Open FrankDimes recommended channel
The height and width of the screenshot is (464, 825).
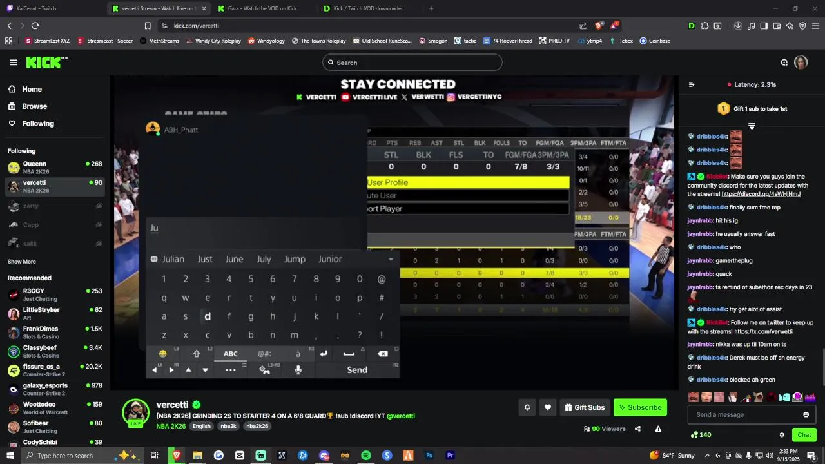[55, 333]
